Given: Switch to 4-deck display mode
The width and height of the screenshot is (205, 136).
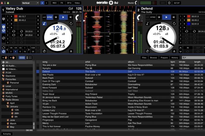Looking at the screenshot, I should point(46,3).
